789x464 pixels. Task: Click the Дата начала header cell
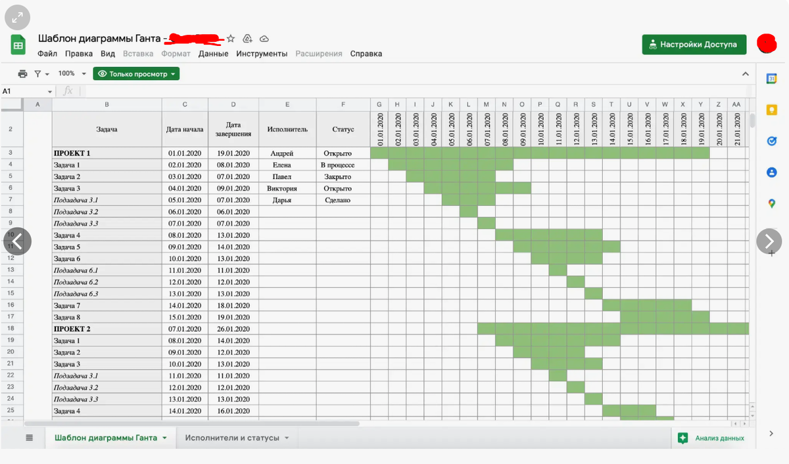click(185, 129)
